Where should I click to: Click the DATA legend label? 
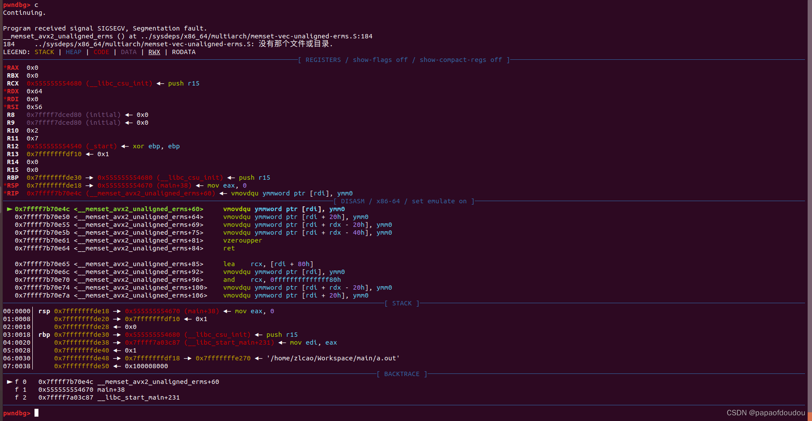[128, 52]
